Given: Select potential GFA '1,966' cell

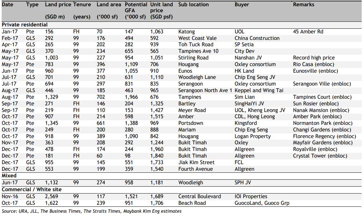Looking at the screenshot, I should 131,97.
